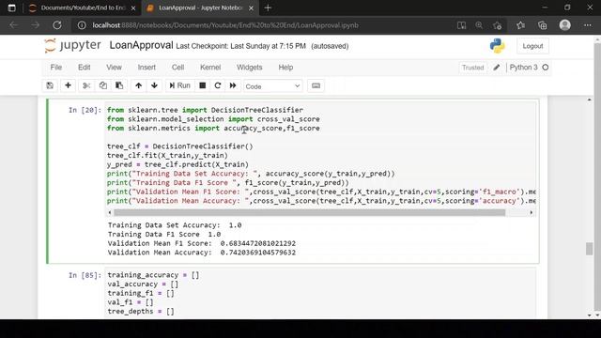Run the selected cell

(179, 85)
